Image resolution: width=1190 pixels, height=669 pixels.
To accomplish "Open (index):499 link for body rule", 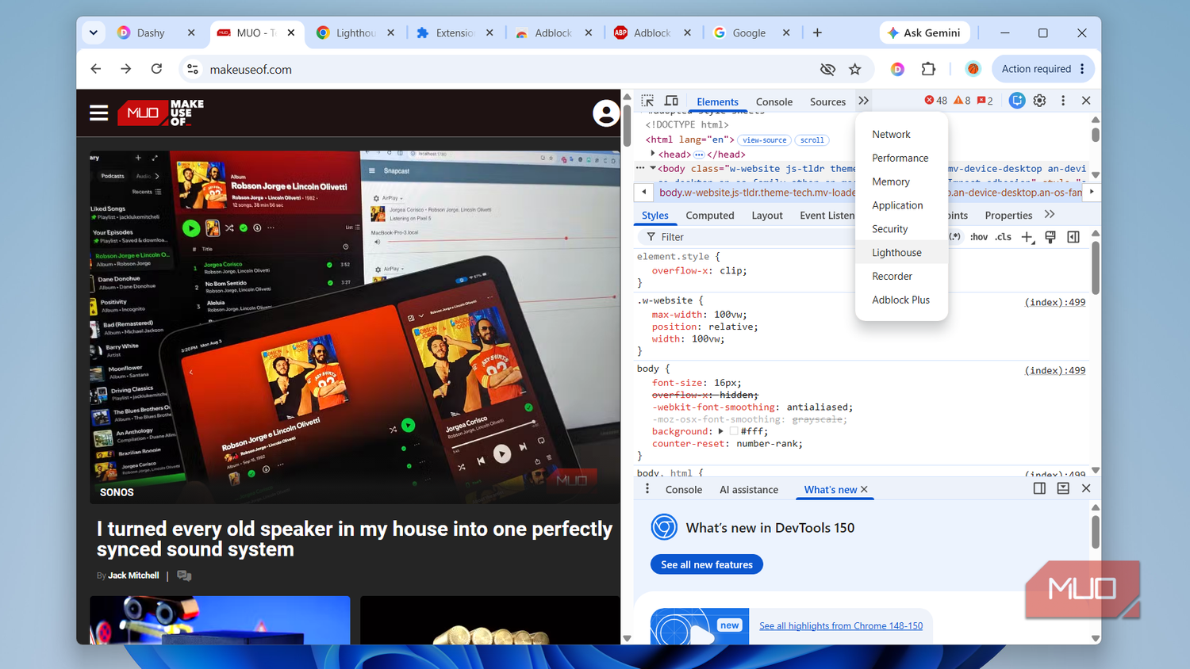I will tap(1055, 370).
